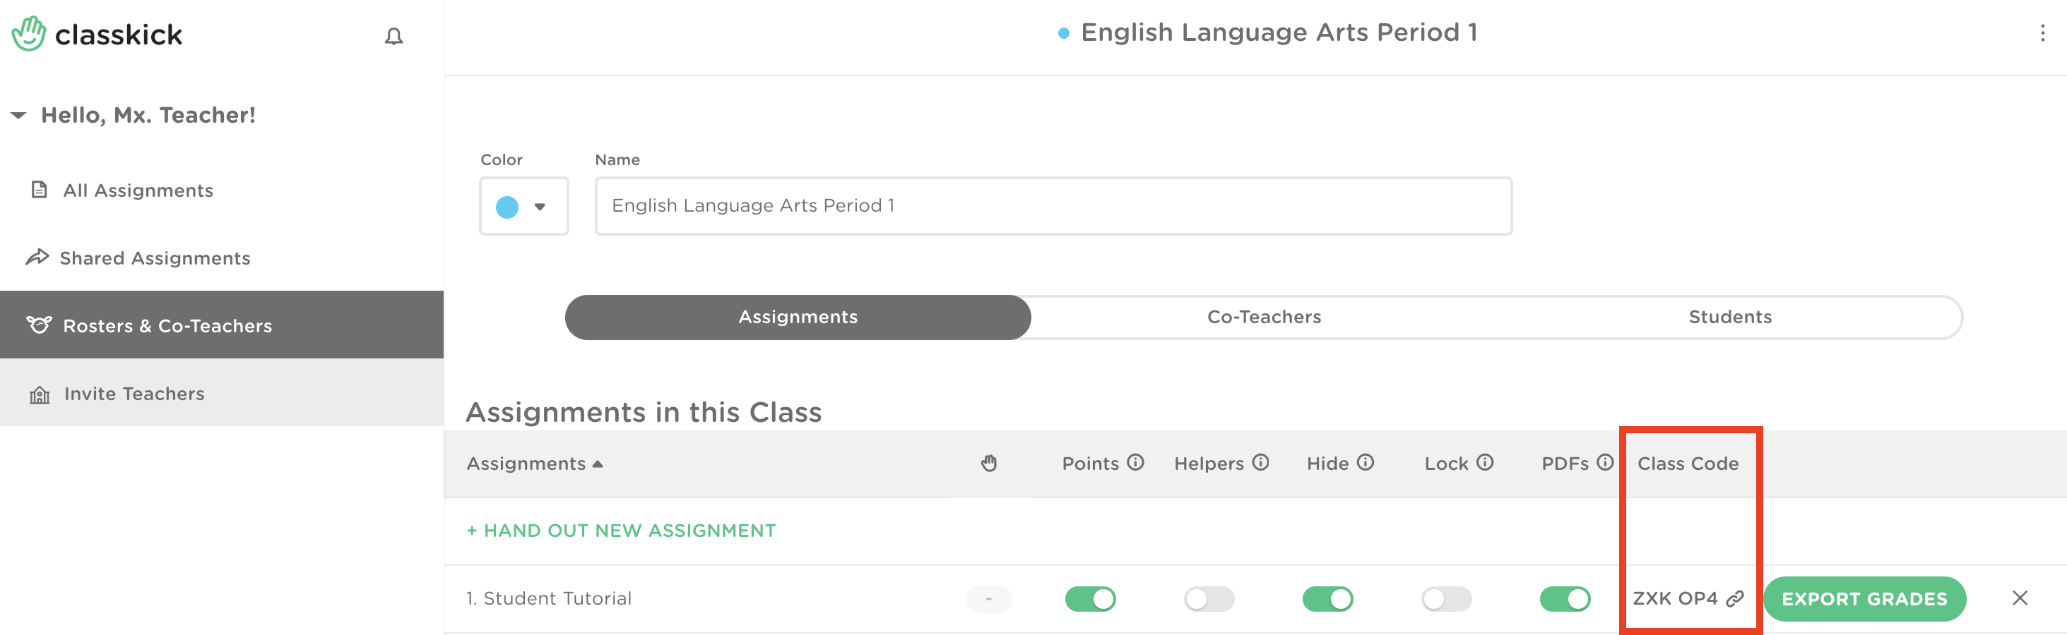Screen dimensions: 2067x635
Task: Toggle Points for Student Tutorial
Action: 1090,599
